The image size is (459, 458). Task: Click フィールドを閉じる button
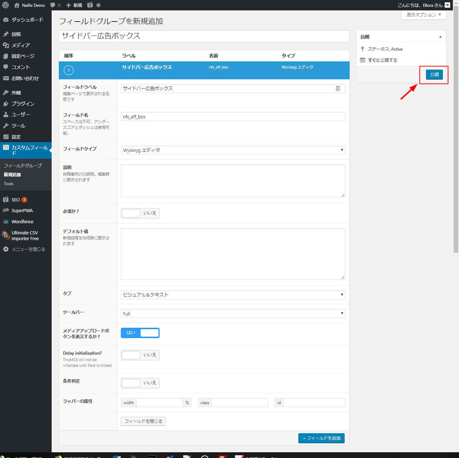click(x=143, y=421)
